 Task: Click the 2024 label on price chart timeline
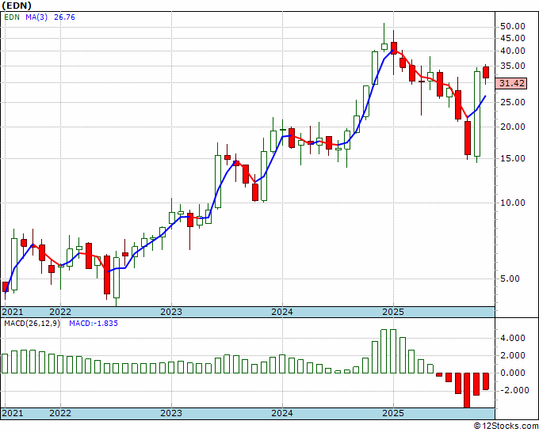click(x=282, y=312)
